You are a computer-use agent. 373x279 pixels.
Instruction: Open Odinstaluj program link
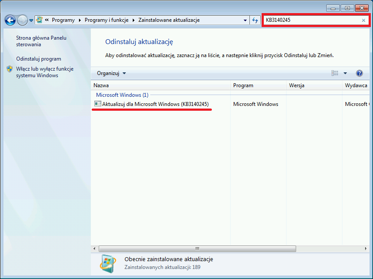pos(38,59)
